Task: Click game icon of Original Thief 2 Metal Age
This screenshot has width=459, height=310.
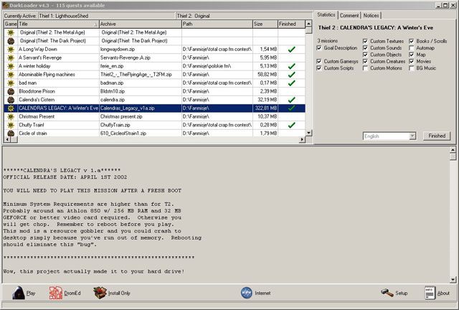Action: tap(11, 32)
